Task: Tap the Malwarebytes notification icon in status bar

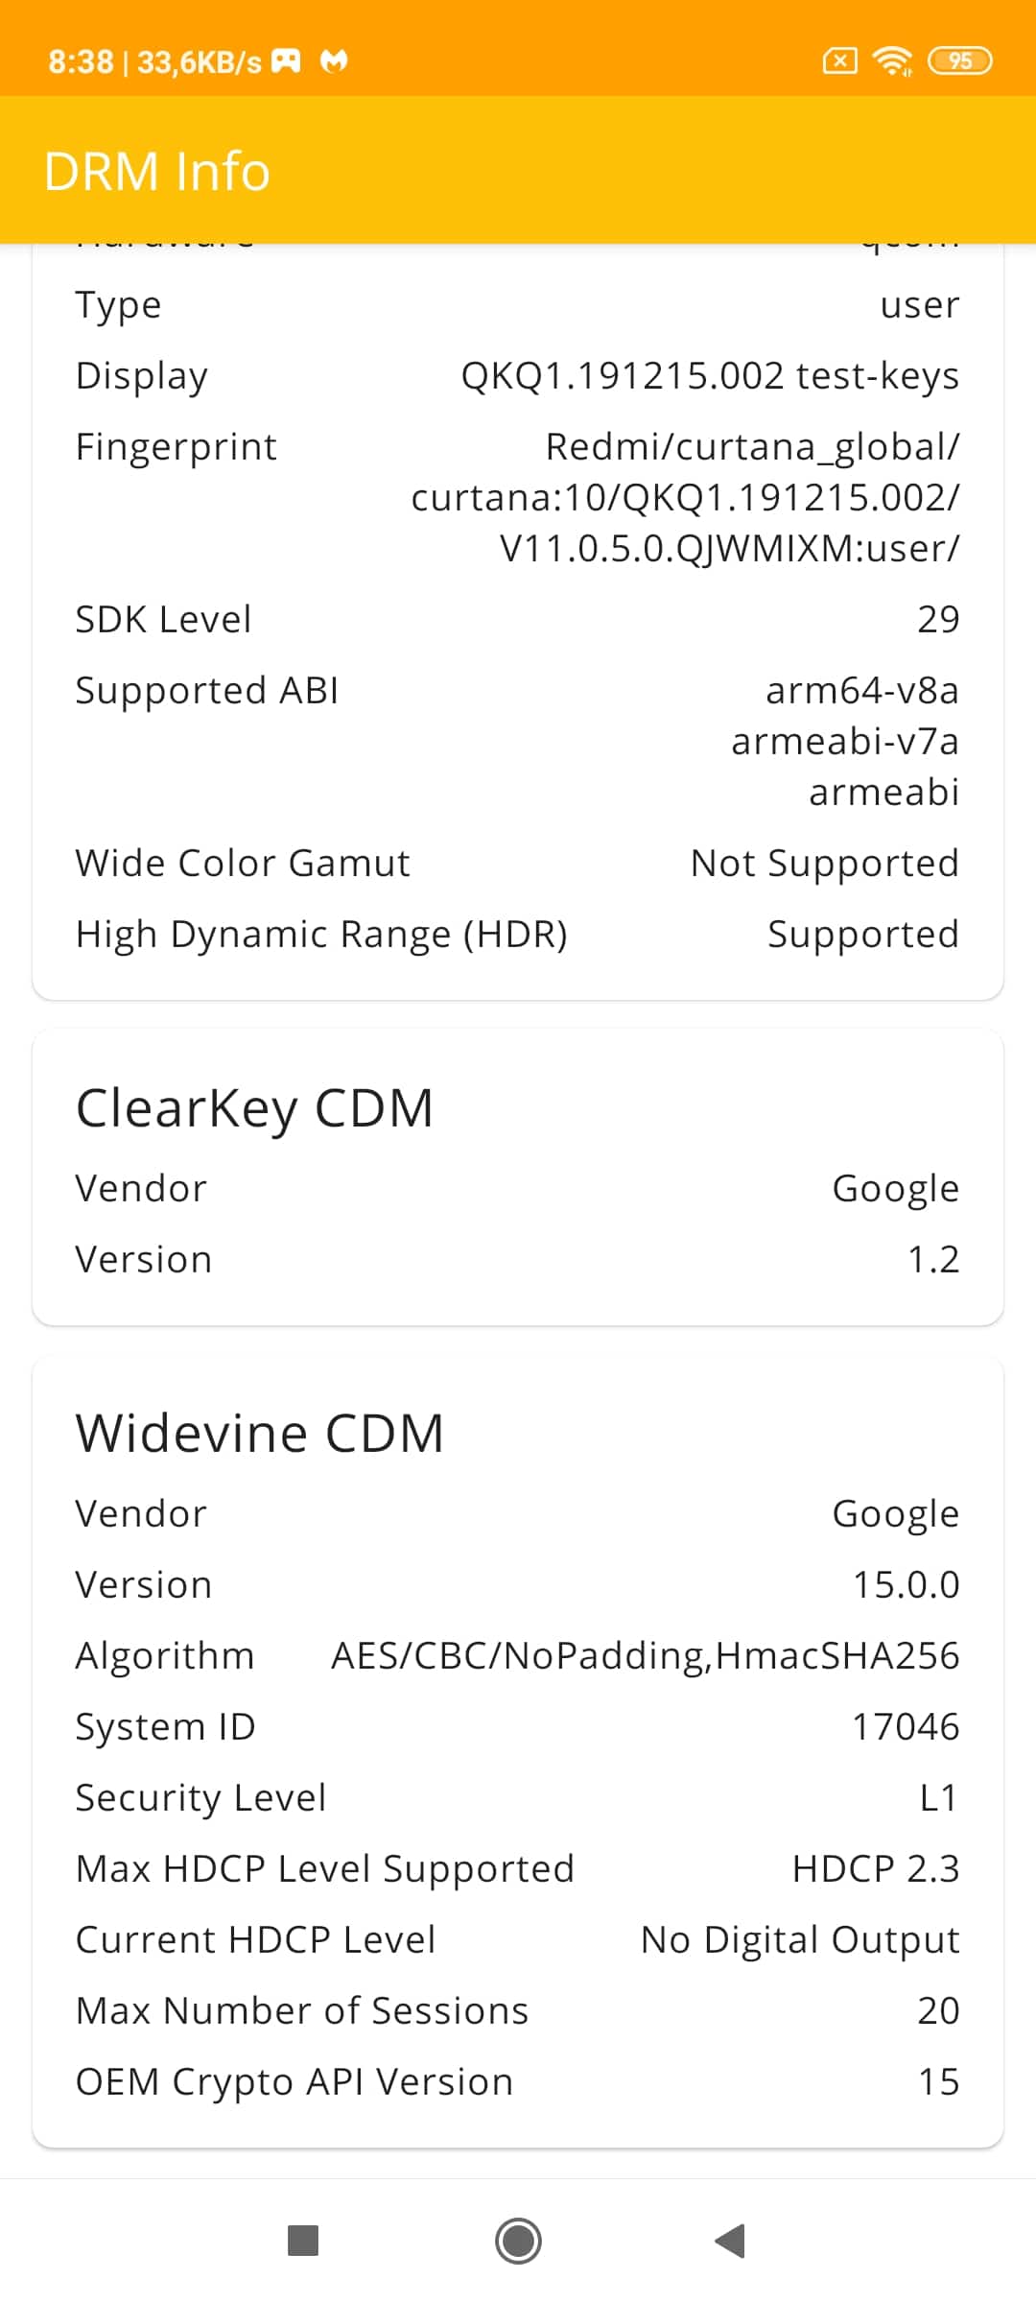Action: [334, 61]
